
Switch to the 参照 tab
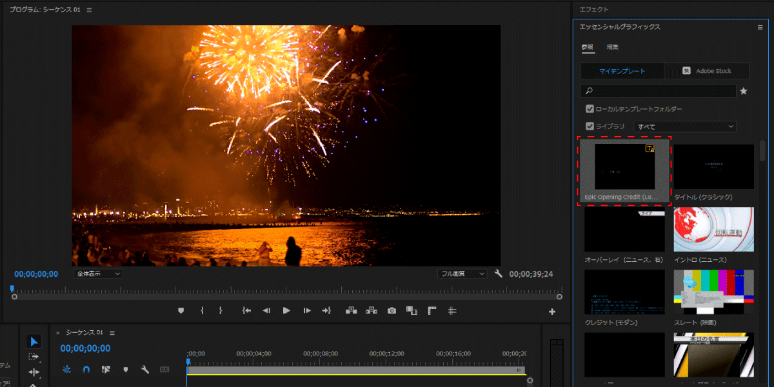(x=587, y=47)
